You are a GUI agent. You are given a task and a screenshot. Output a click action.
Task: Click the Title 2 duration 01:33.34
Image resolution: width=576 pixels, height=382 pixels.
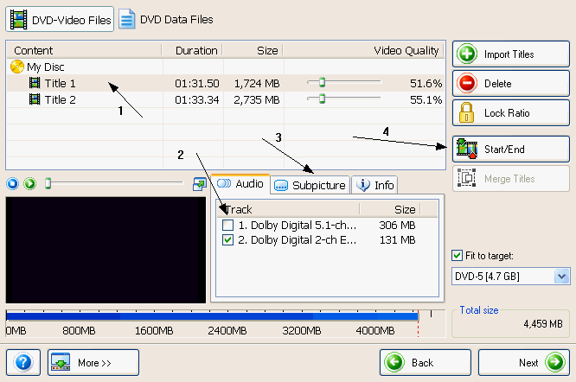click(x=197, y=99)
